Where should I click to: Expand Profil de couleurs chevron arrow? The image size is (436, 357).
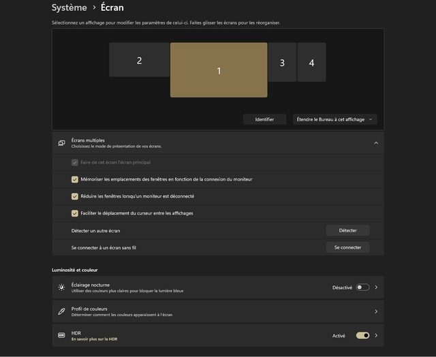click(376, 311)
